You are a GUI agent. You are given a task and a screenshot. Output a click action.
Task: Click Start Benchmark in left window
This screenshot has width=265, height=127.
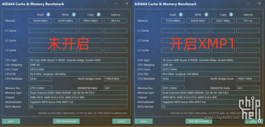point(66,121)
